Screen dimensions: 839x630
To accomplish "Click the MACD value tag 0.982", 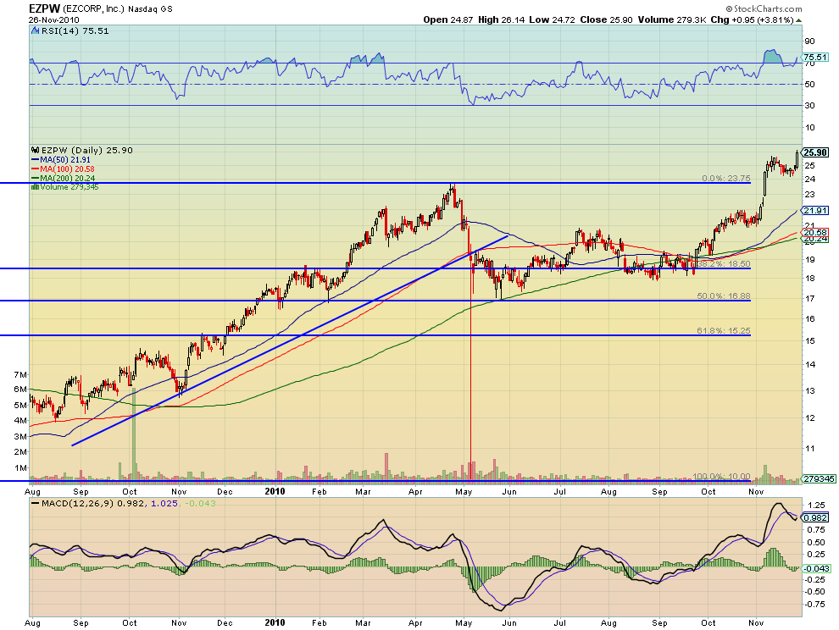I will pos(816,517).
